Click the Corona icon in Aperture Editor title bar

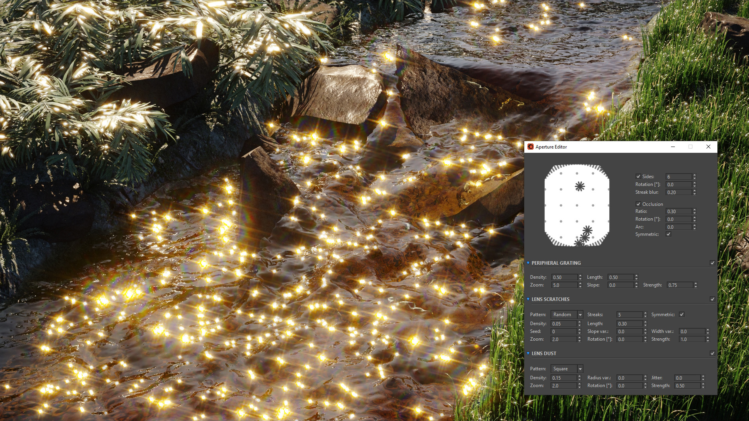(x=530, y=147)
